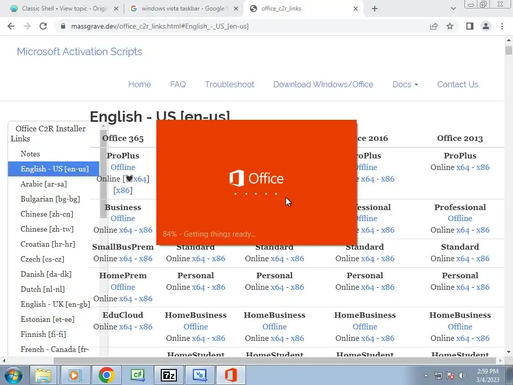Select Chinese [zh-tw] language
This screenshot has height=385, width=513.
click(x=47, y=229)
